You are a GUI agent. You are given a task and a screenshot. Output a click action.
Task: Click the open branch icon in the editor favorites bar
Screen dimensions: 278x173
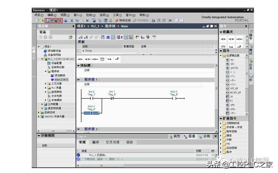point(109,59)
